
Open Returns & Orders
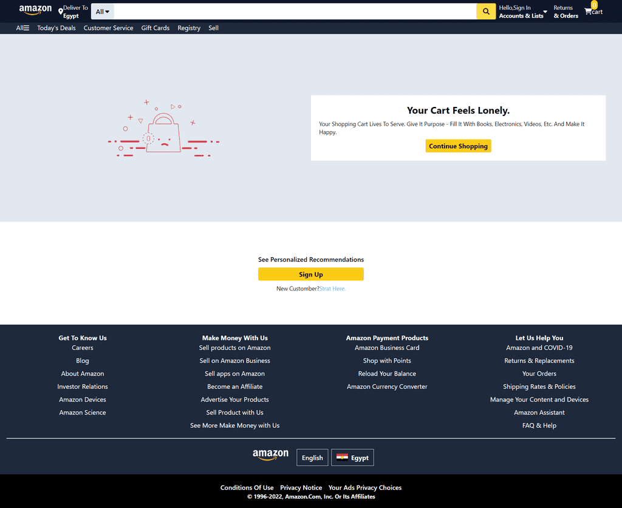(566, 12)
